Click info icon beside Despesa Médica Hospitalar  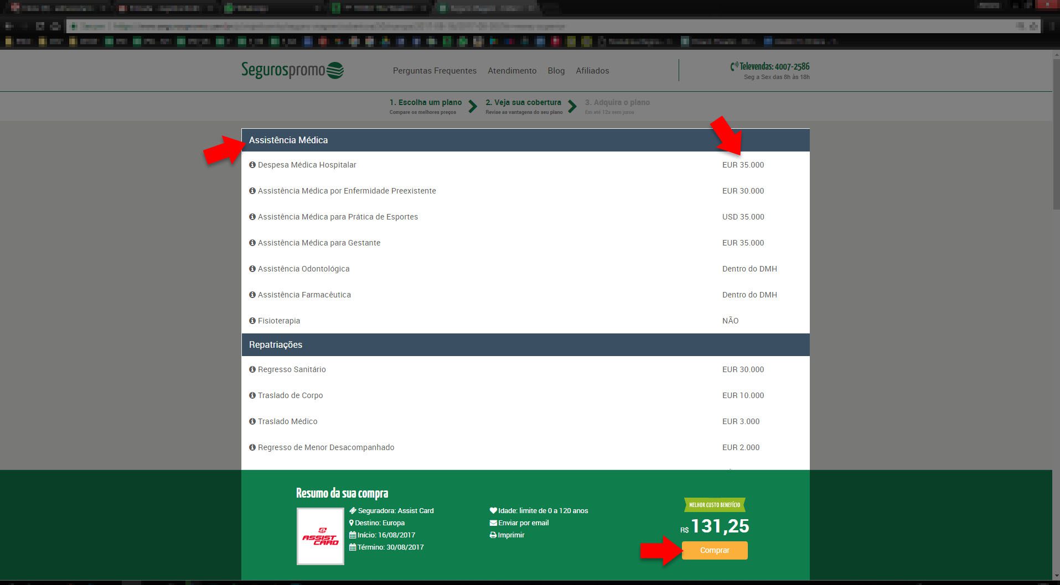point(252,165)
